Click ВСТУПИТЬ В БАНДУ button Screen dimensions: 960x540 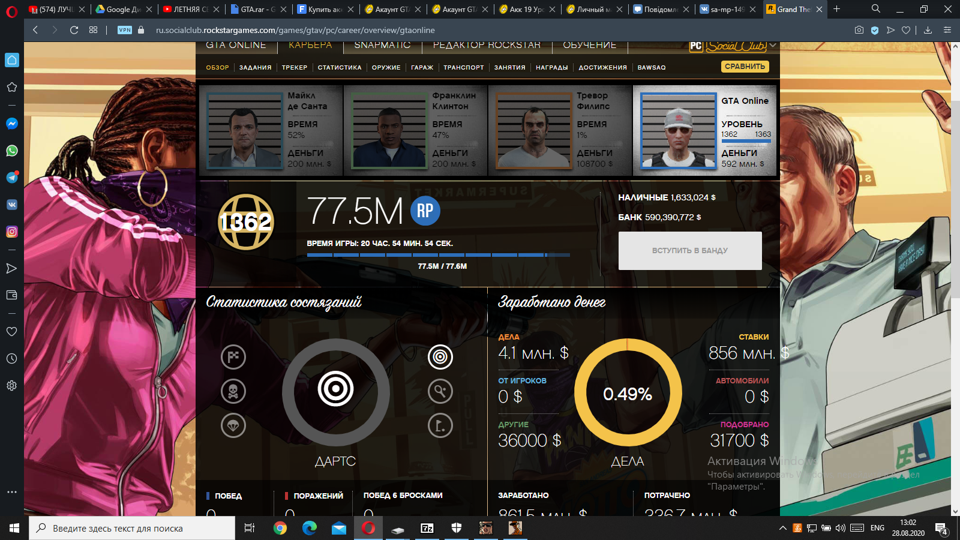coord(690,251)
